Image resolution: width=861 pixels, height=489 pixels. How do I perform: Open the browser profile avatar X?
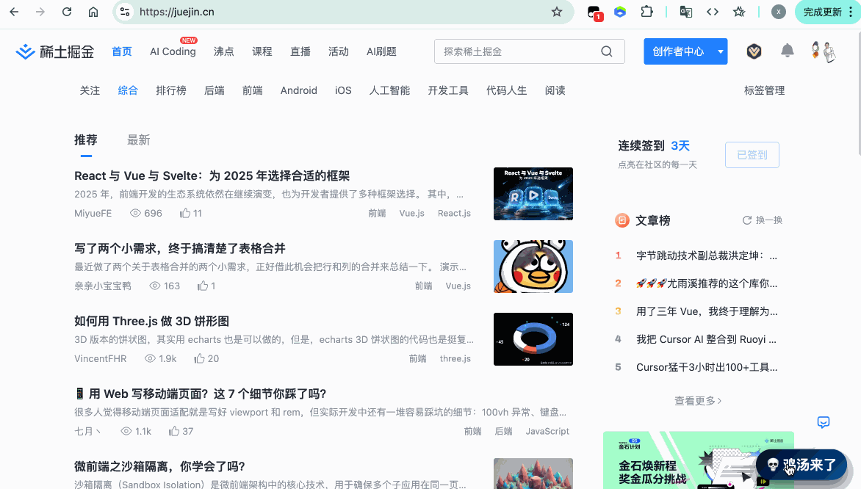click(x=778, y=12)
